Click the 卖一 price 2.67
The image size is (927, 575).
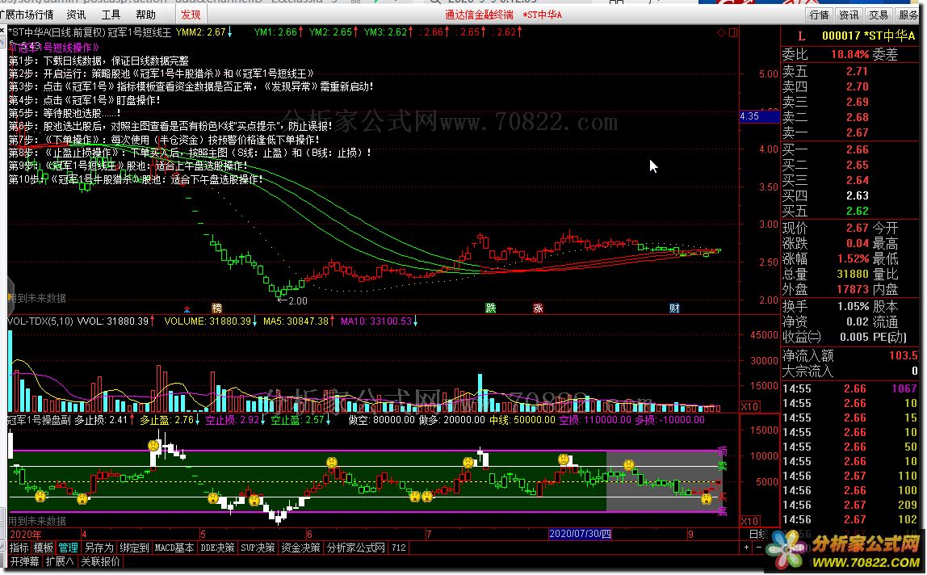pyautogui.click(x=857, y=132)
